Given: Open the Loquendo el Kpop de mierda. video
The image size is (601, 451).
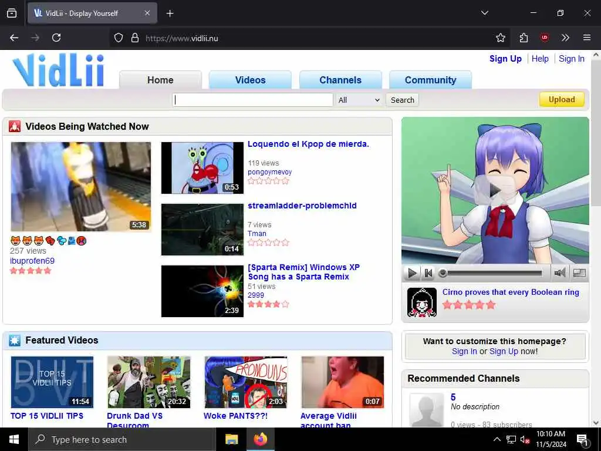Looking at the screenshot, I should pyautogui.click(x=308, y=144).
